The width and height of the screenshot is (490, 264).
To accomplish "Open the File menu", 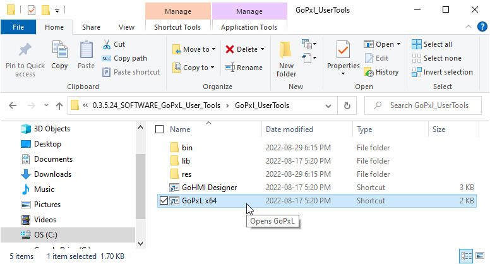I will [x=18, y=27].
